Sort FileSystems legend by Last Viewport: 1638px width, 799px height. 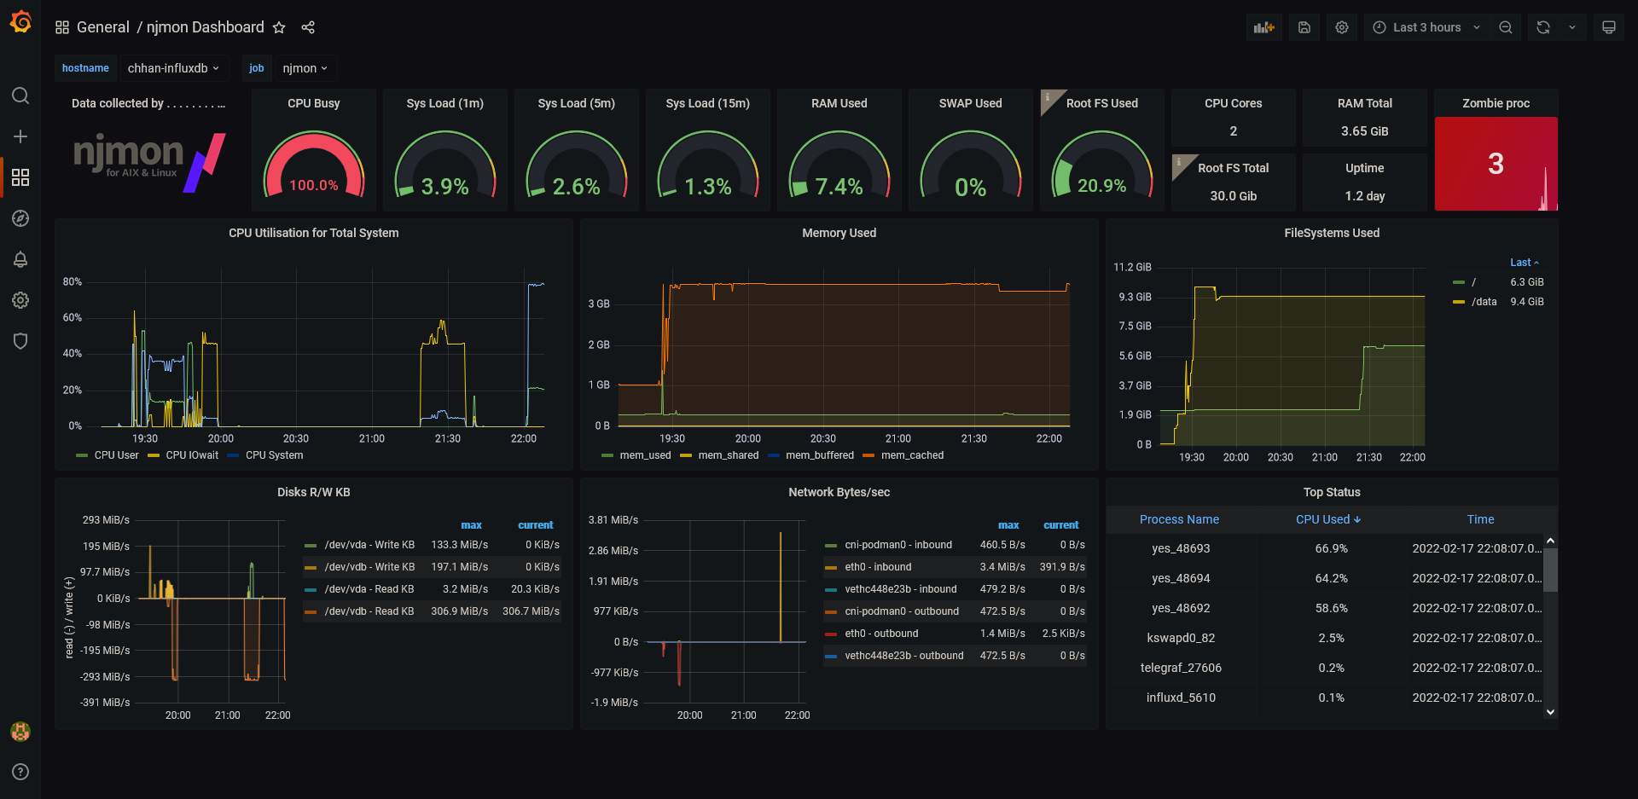tap(1525, 263)
